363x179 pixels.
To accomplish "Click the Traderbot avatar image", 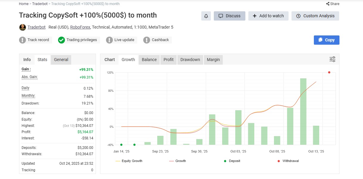I will pos(22,27).
